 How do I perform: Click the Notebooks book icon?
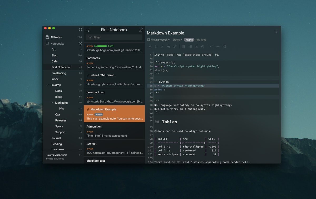(x=47, y=43)
